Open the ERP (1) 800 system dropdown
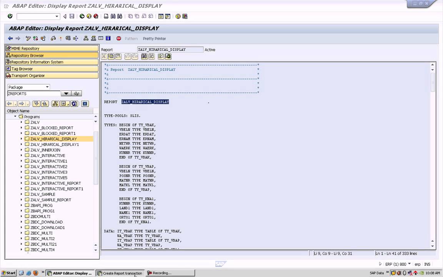Image resolution: width=443 pixels, height=277 pixels. click(x=409, y=264)
